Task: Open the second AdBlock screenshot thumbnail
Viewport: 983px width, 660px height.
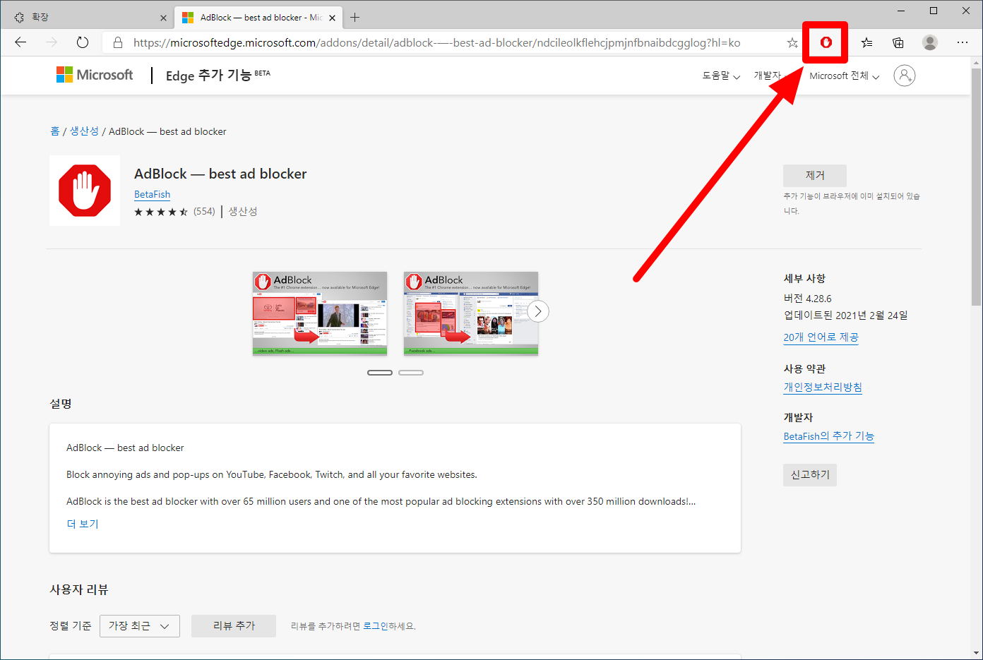Action: (471, 313)
